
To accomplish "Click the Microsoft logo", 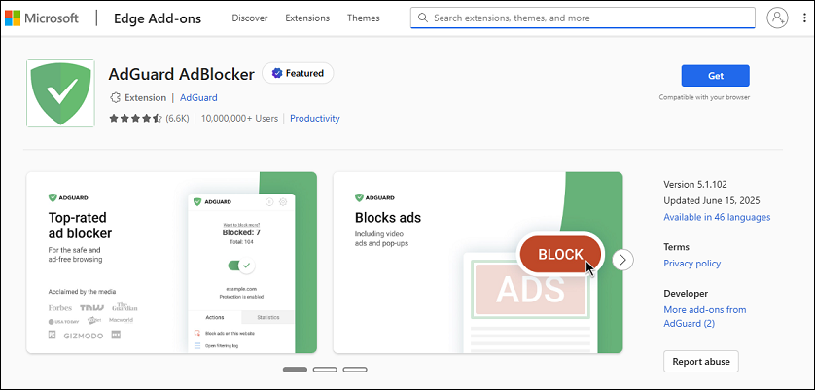I will point(42,18).
